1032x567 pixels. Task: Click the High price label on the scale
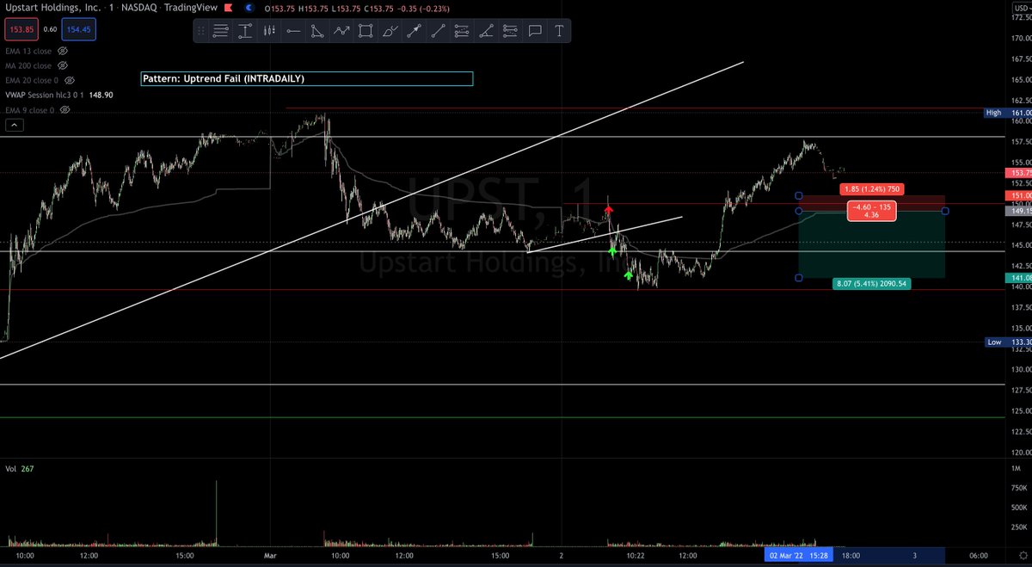pos(1008,113)
